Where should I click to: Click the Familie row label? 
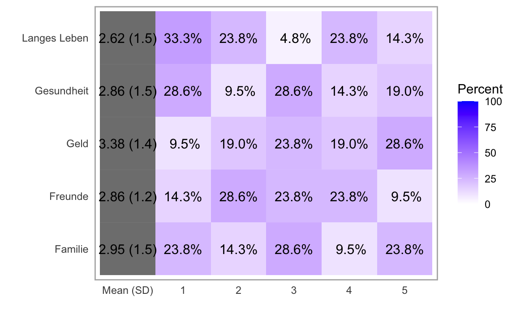coord(71,249)
